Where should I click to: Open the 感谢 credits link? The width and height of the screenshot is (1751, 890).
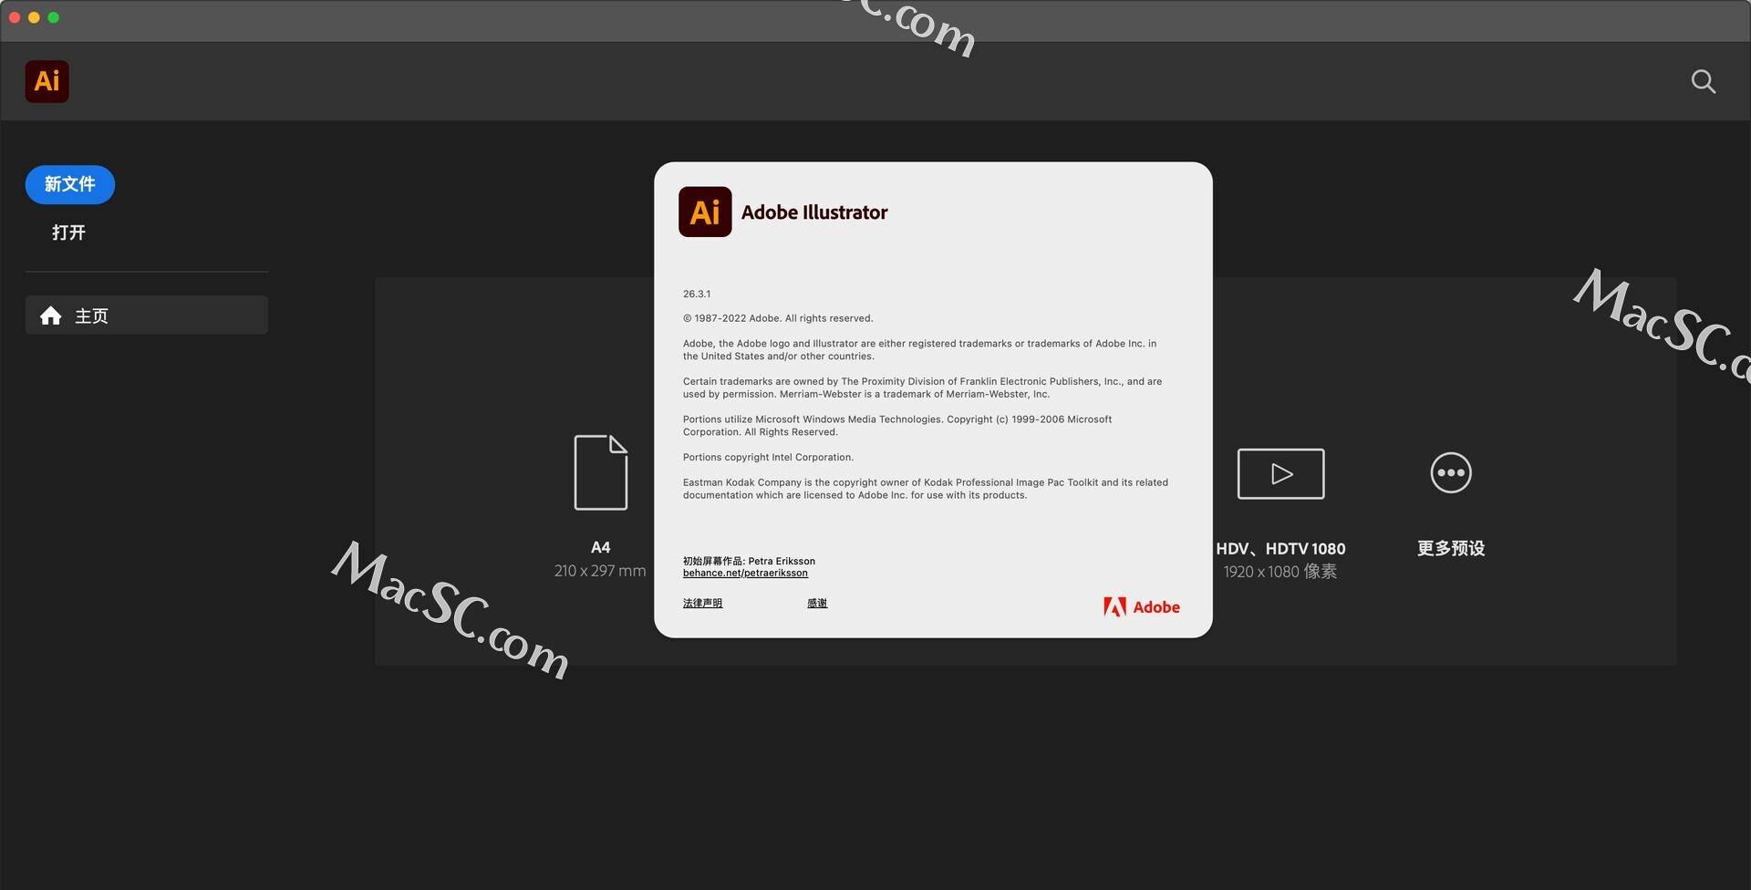[817, 603]
